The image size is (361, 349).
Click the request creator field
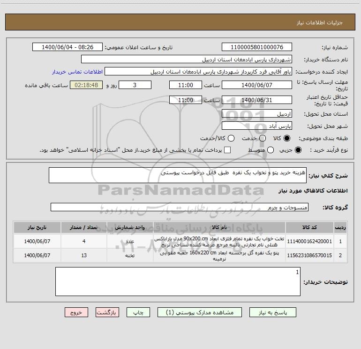pyautogui.click(x=198, y=71)
